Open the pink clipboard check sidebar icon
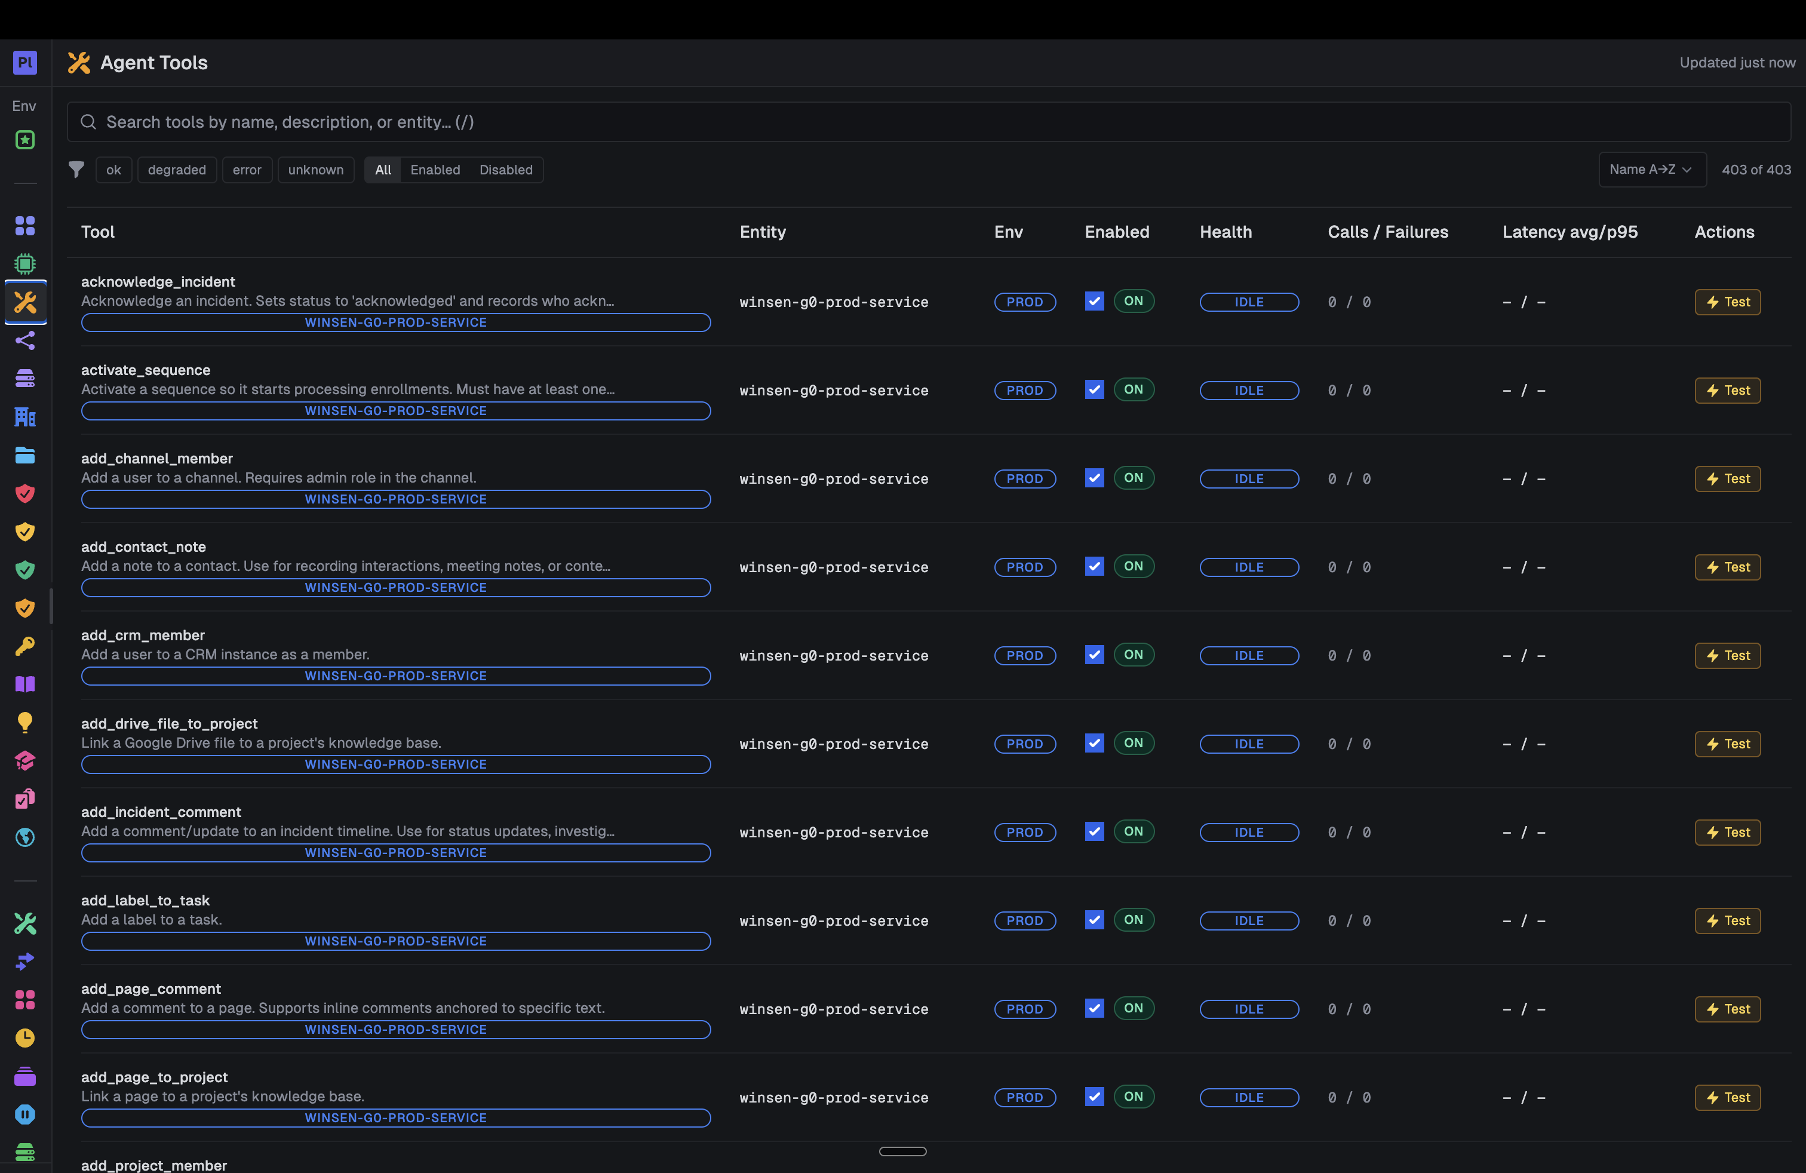Viewport: 1806px width, 1173px height. (25, 799)
